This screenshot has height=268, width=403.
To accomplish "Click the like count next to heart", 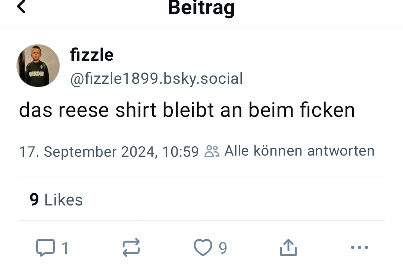I will [223, 248].
